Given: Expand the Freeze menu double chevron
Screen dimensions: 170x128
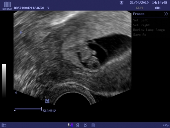Looking at the screenshot, I should [x=166, y=14].
